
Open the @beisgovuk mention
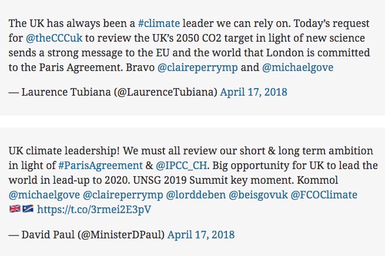click(258, 195)
